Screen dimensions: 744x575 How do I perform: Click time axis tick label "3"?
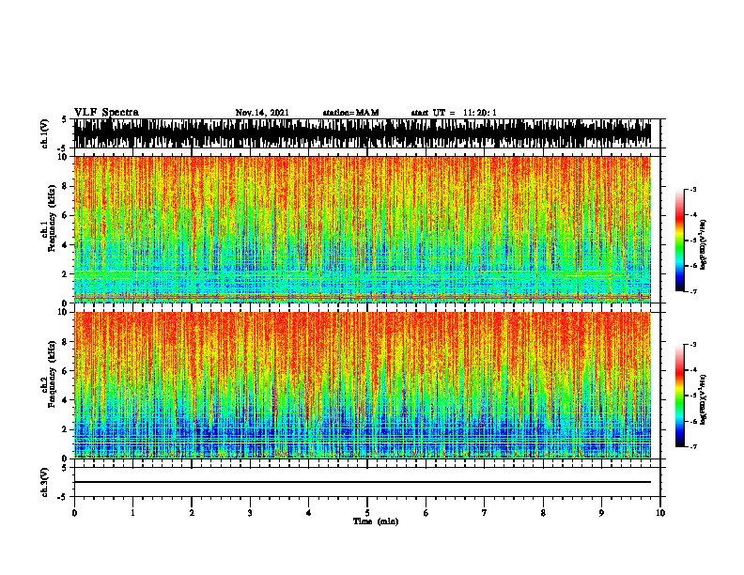250,513
